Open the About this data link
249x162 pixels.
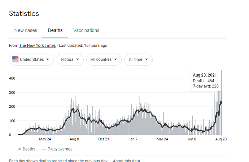coord(126,160)
